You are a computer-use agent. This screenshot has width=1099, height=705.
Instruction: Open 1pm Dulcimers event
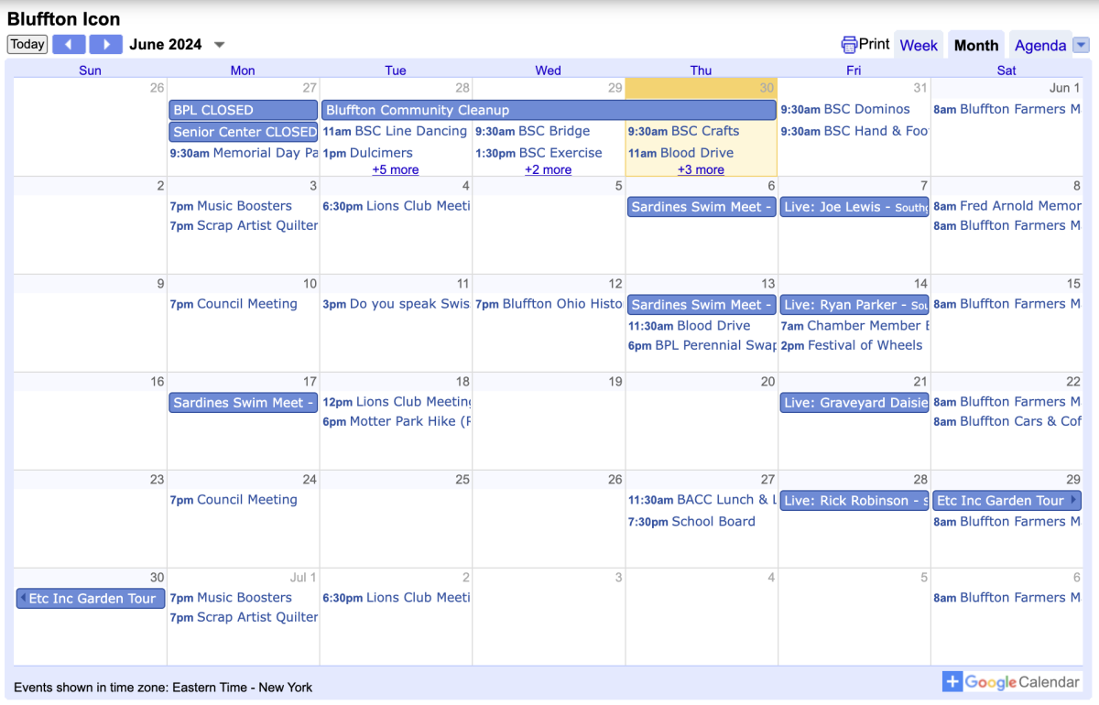368,153
